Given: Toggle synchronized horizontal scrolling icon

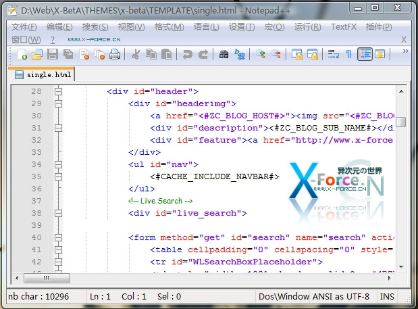Looking at the screenshot, I should click(313, 54).
